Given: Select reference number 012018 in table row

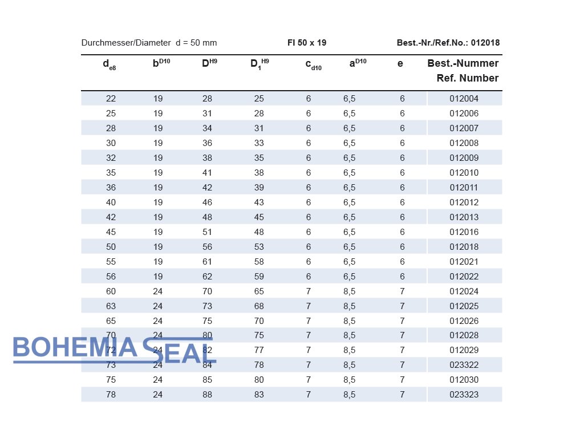Looking at the screenshot, I should tap(464, 247).
